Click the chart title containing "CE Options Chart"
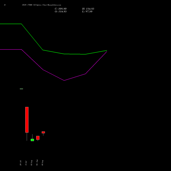The image size is (171, 171). [41, 5]
